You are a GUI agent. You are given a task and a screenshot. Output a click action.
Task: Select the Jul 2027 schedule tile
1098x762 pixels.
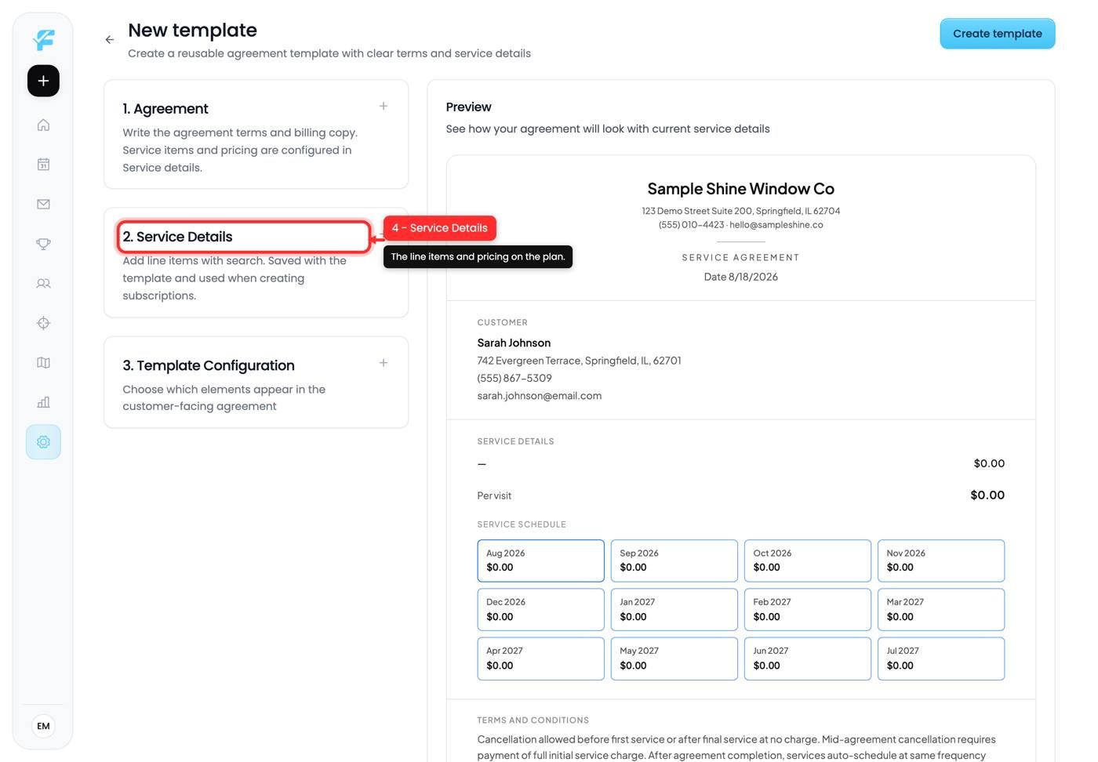click(x=940, y=659)
